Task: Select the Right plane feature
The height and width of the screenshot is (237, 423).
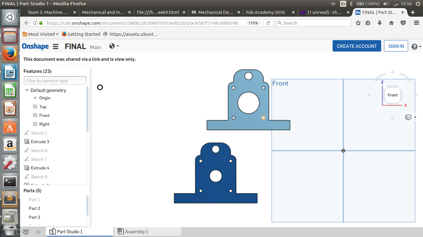Action: pyautogui.click(x=44, y=124)
